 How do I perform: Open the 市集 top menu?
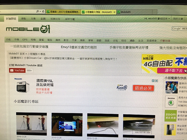click(x=33, y=19)
